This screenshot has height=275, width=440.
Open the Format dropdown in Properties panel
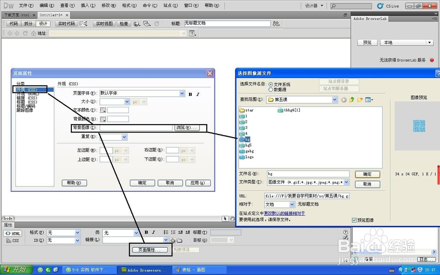tap(77, 233)
